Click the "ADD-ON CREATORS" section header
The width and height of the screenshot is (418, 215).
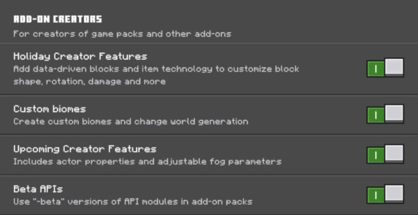click(x=58, y=19)
